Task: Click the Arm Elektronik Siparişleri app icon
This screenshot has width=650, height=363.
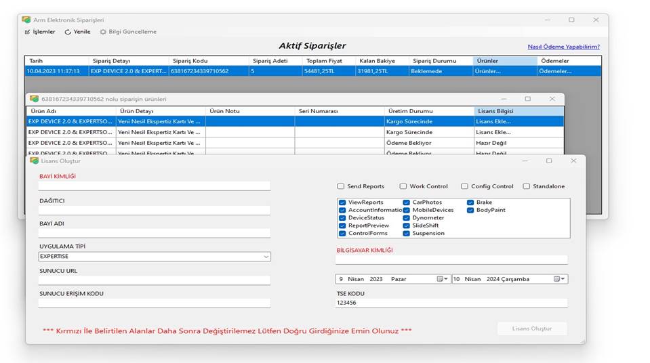Action: click(26, 20)
